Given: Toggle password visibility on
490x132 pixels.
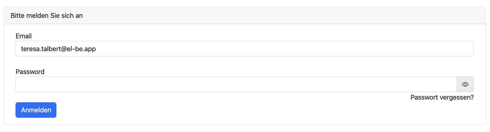Looking at the screenshot, I should pos(465,84).
